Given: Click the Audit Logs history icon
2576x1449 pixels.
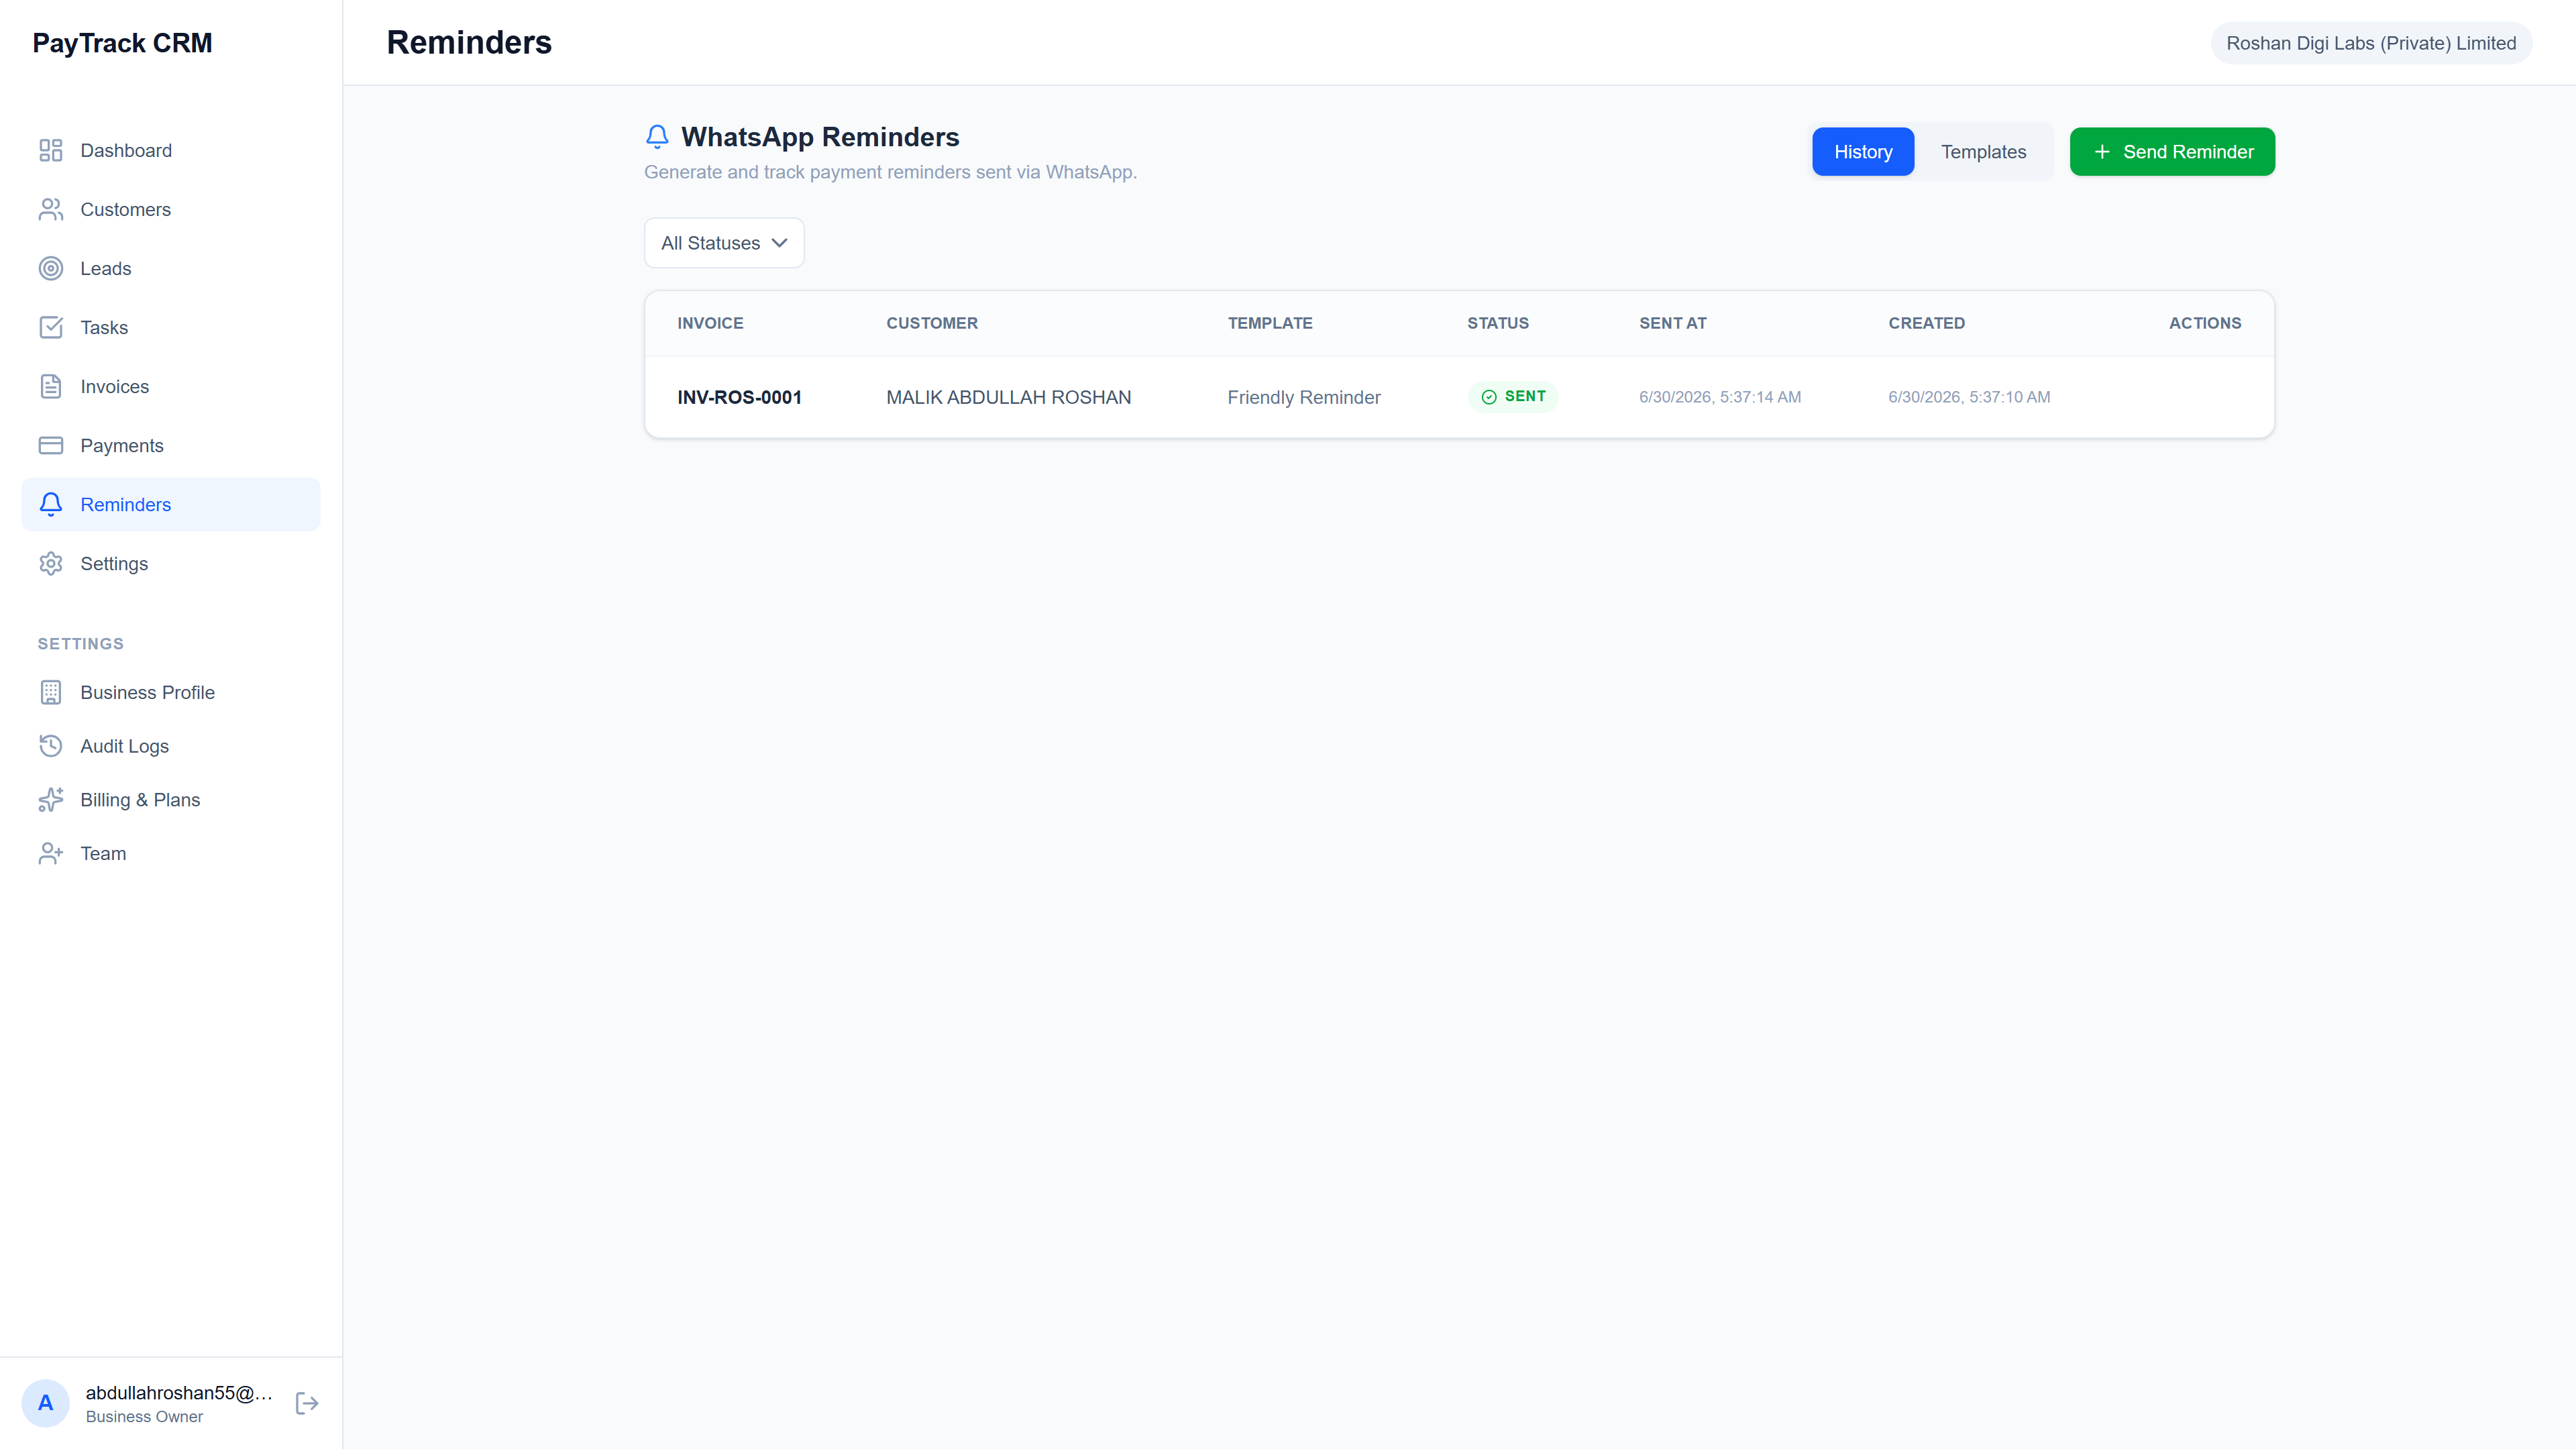Looking at the screenshot, I should point(51,746).
